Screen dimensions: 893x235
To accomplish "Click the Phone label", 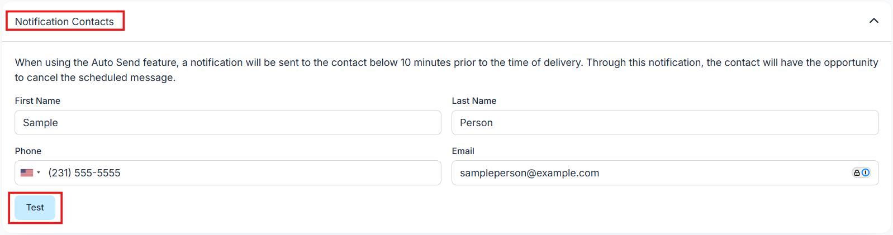I will pyautogui.click(x=28, y=151).
